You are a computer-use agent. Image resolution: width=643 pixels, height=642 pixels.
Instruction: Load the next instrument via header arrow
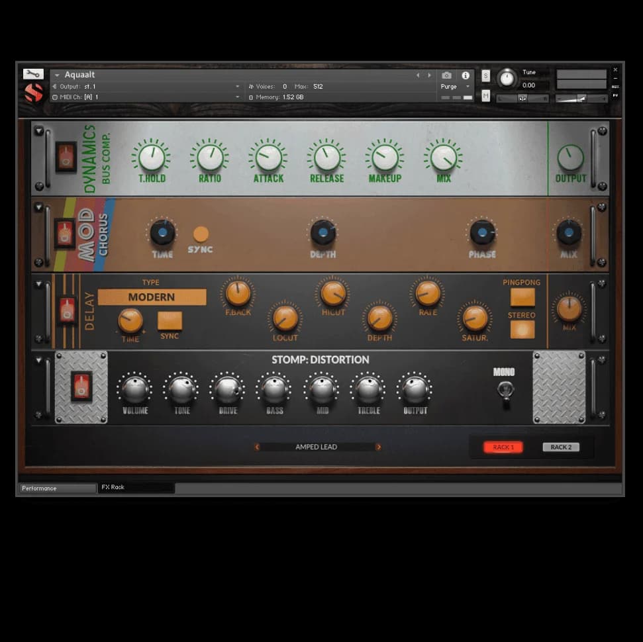(x=429, y=75)
